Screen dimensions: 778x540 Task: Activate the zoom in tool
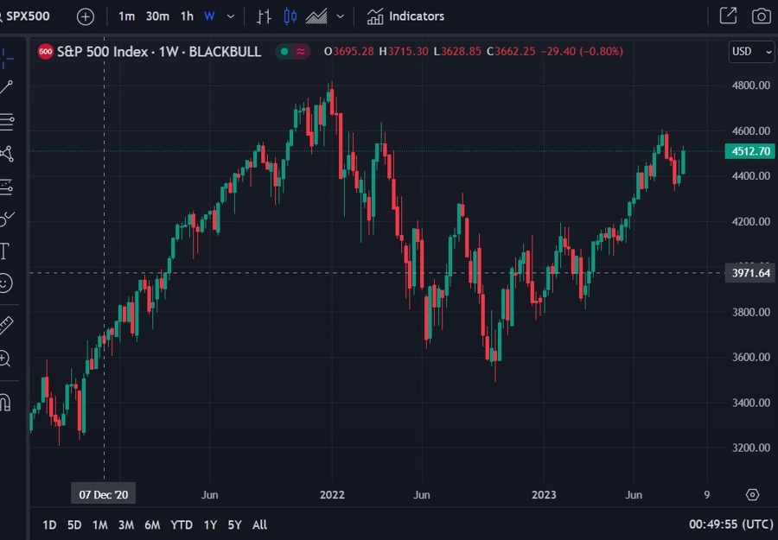click(x=5, y=358)
